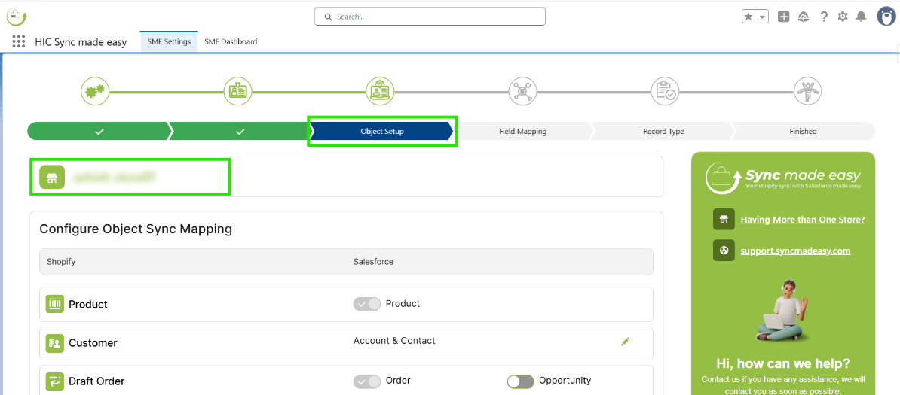Open the user profile avatar
Image resolution: width=900 pixels, height=395 pixels.
pyautogui.click(x=886, y=16)
